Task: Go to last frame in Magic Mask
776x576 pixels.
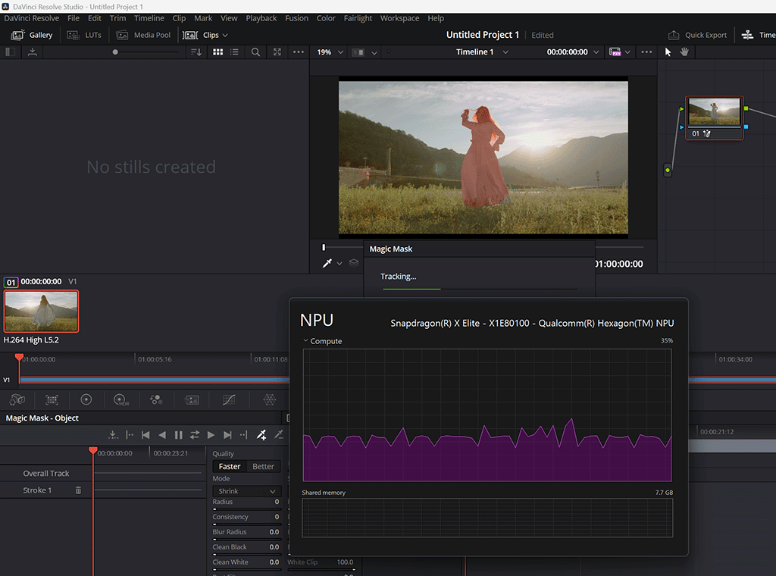Action: coord(227,435)
